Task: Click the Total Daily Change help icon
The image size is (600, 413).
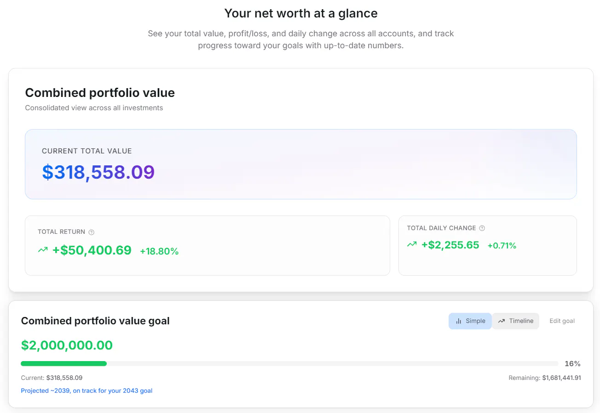Action: point(482,228)
